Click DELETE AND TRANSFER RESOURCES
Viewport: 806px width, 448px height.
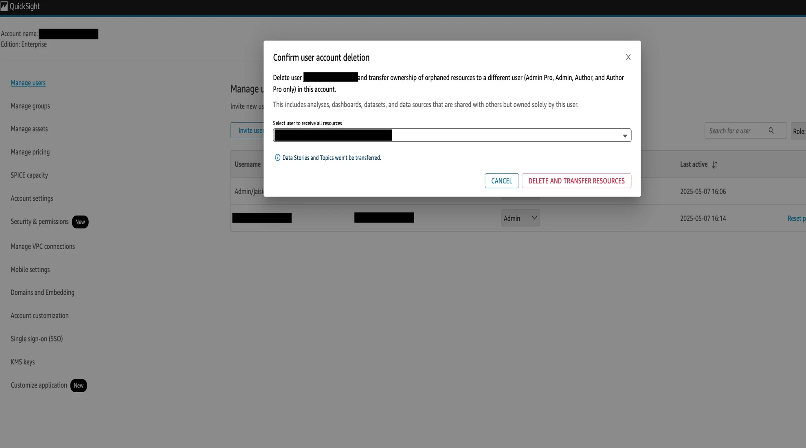(576, 181)
